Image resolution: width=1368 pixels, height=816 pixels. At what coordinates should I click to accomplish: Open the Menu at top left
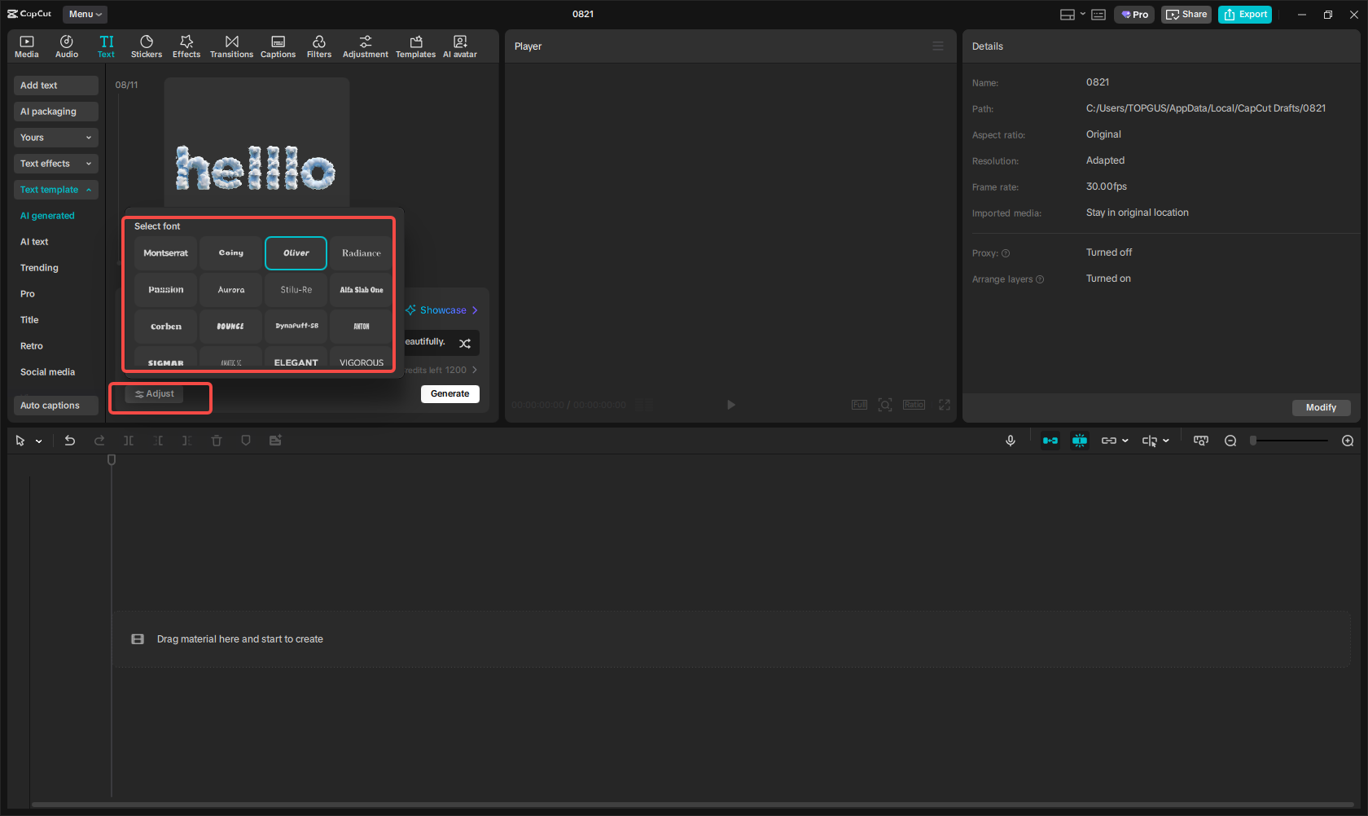click(84, 14)
